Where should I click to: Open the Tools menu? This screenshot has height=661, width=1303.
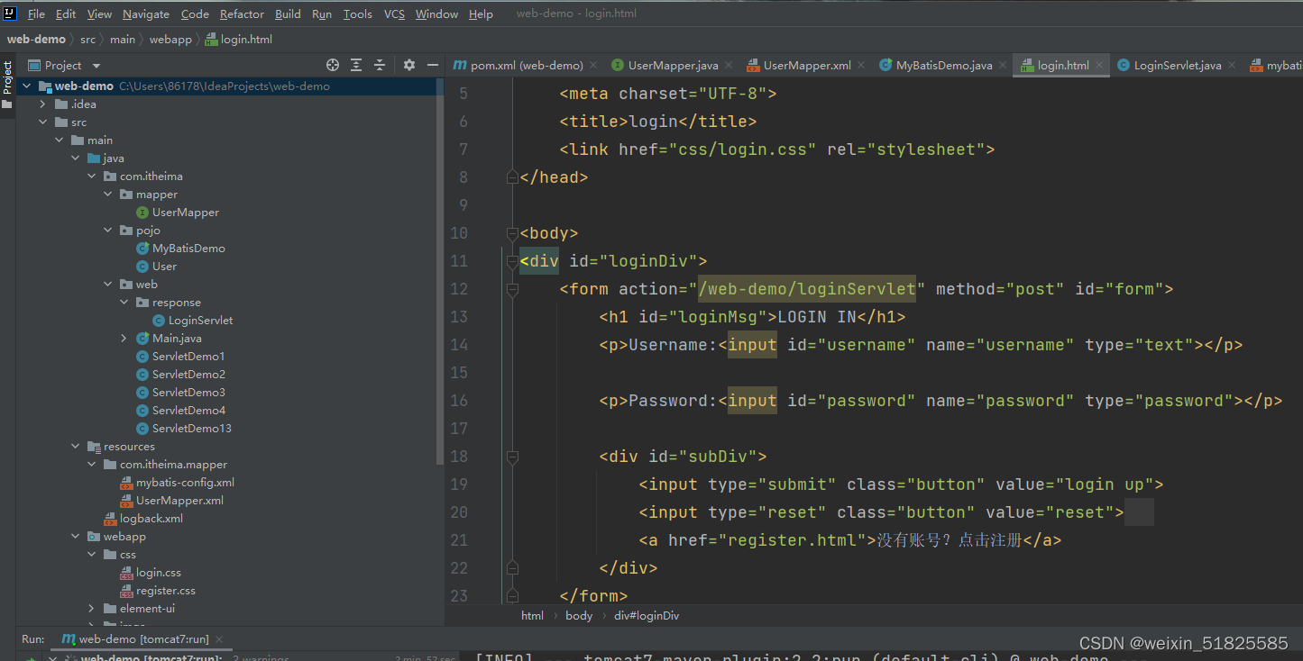point(358,14)
